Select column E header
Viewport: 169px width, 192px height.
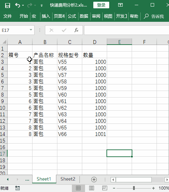point(119,42)
